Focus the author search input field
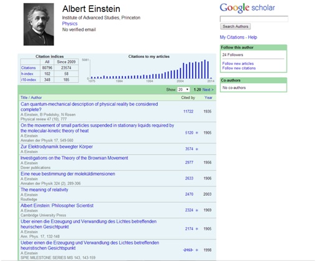316x262 pixels. tap(254, 19)
